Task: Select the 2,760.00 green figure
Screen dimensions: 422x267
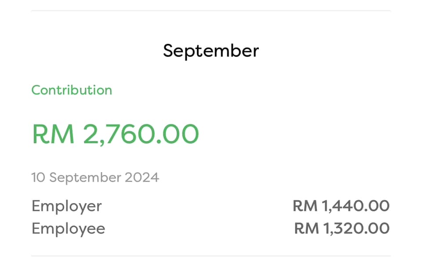Action: pyautogui.click(x=141, y=135)
